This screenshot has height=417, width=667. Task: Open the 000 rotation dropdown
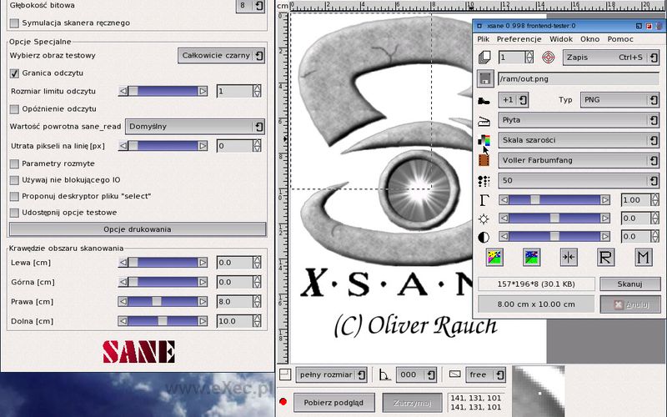point(416,374)
